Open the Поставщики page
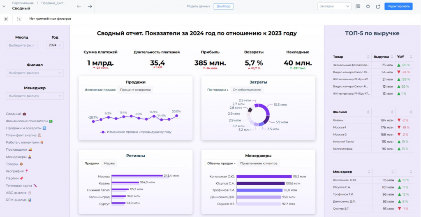The width and height of the screenshot is (421, 217). (x=19, y=149)
